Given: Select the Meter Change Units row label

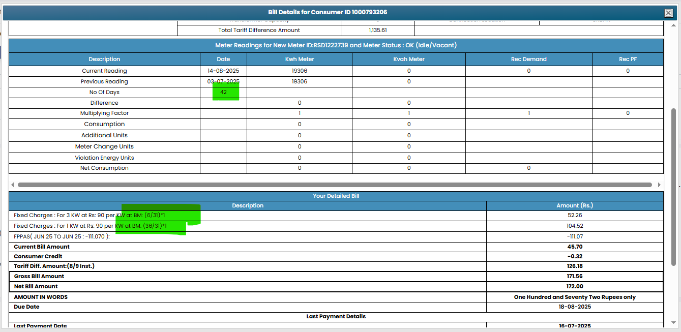Looking at the screenshot, I should click(x=104, y=146).
